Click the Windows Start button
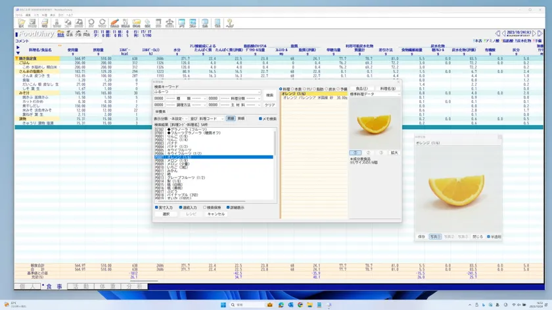 click(223, 305)
